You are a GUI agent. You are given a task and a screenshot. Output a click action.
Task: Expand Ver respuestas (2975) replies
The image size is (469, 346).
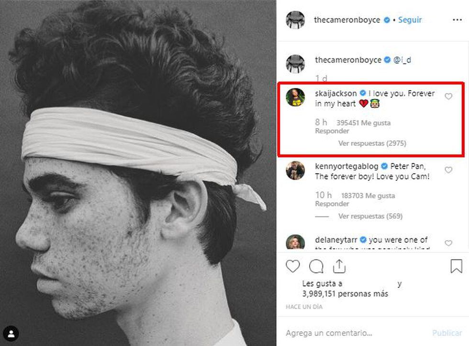(372, 143)
